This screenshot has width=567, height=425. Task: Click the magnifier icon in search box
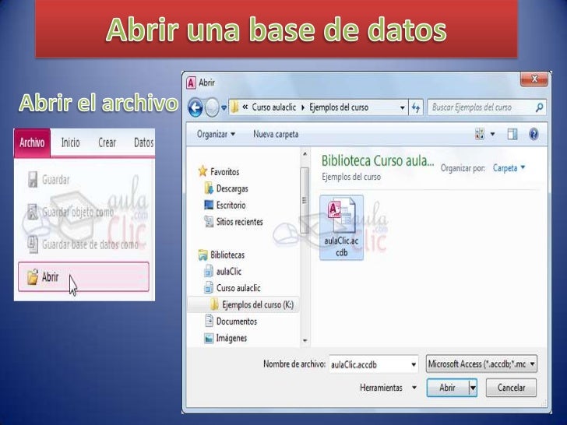tap(539, 107)
